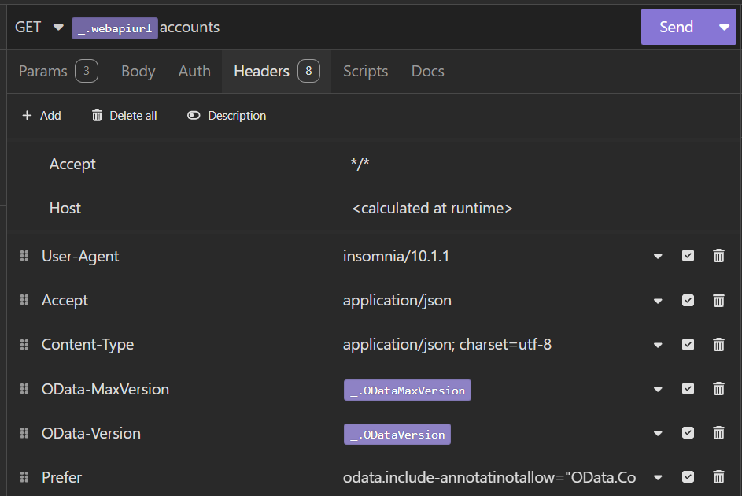This screenshot has height=496, width=742.
Task: Click the Host header name
Action: tap(65, 209)
